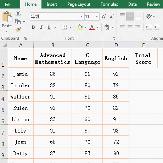Switch to the Review tab
The image size is (163, 163).
tap(153, 4)
